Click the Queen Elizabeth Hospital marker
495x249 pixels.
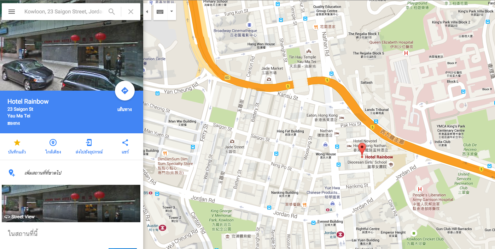406,53
